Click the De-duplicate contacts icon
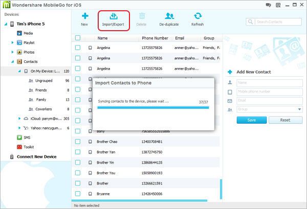Image resolution: width=307 pixels, height=209 pixels. [x=169, y=16]
